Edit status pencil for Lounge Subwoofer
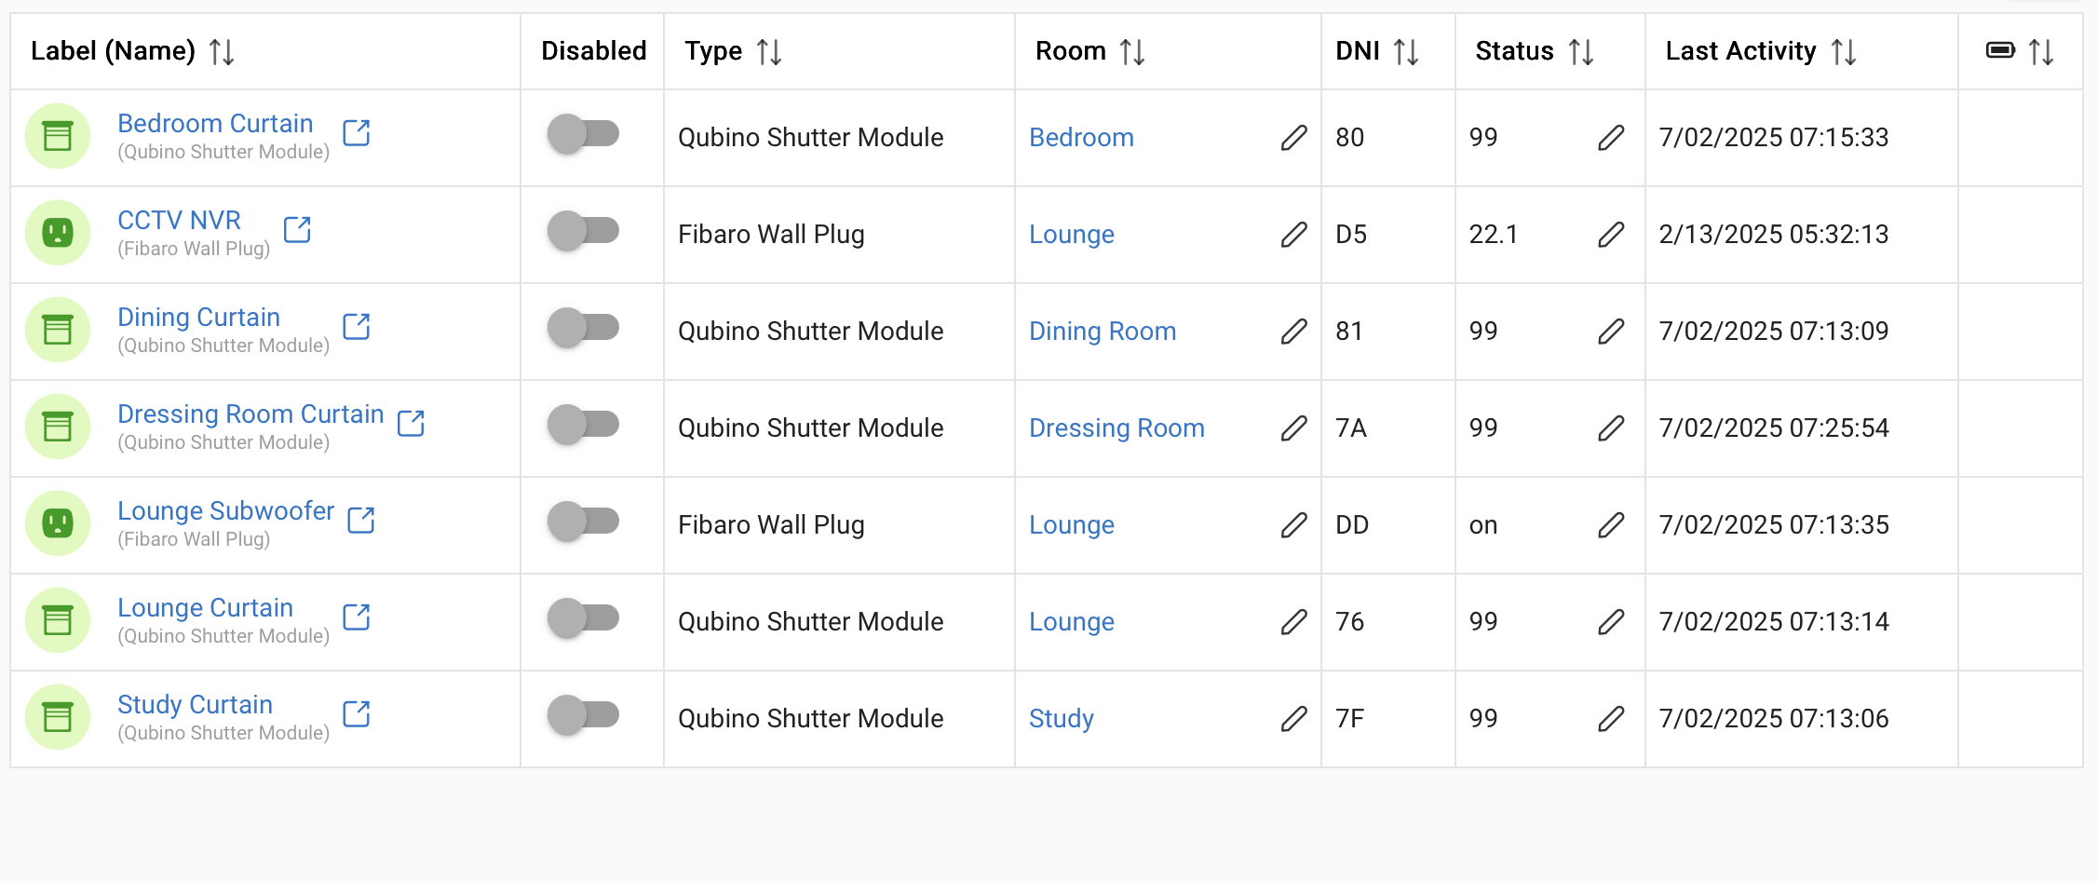 click(x=1611, y=525)
